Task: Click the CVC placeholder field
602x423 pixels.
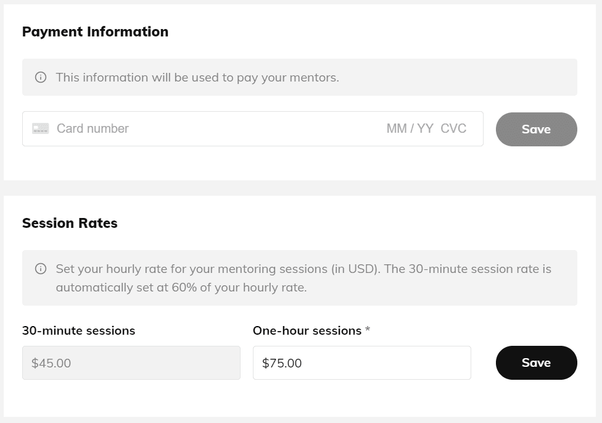Action: tap(453, 128)
